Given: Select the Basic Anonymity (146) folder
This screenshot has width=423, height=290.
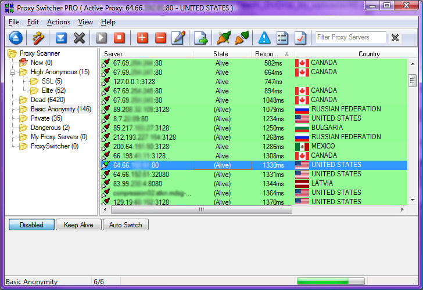Looking at the screenshot, I should coord(61,109).
